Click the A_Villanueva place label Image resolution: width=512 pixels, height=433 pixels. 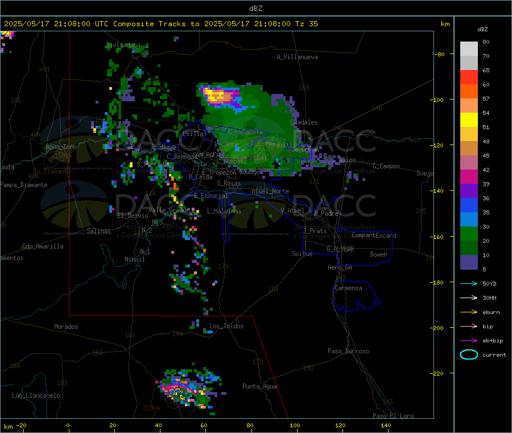[x=297, y=57]
